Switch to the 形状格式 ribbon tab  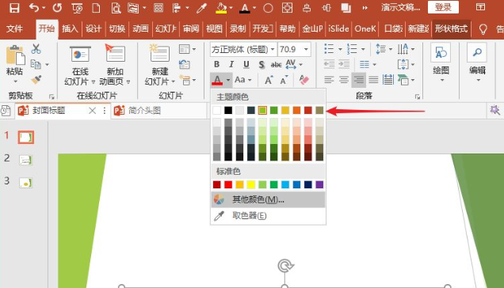click(451, 29)
